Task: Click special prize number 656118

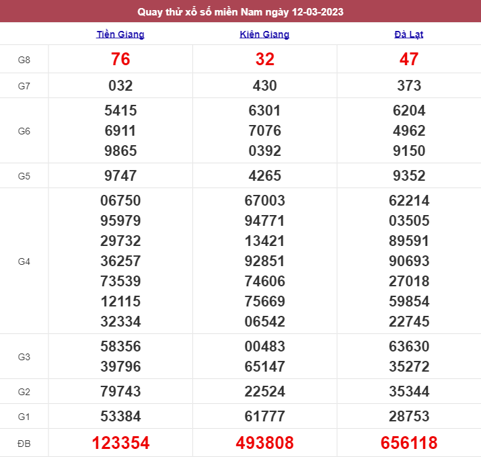Action: [x=409, y=443]
